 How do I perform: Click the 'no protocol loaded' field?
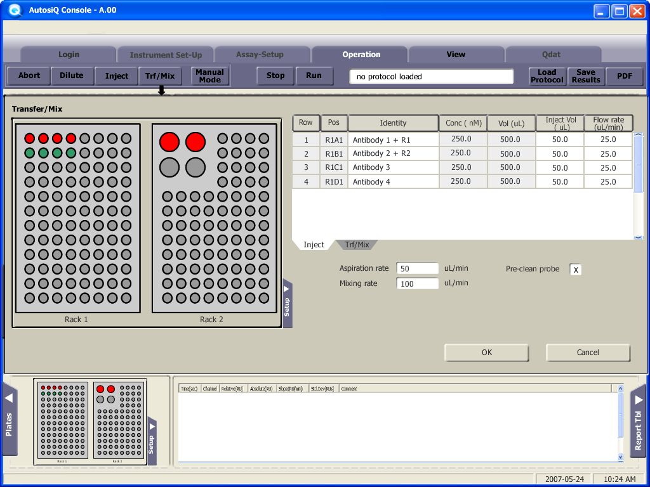pos(432,77)
